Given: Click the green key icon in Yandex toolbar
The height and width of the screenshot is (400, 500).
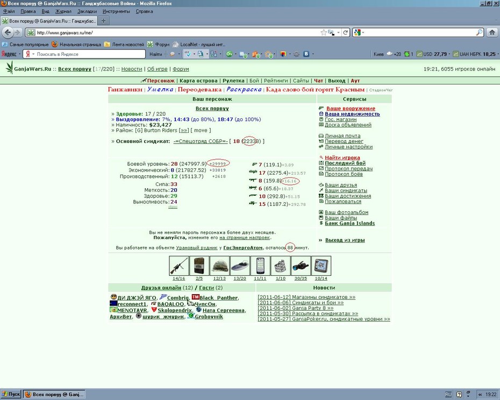Looking at the screenshot, I should click(229, 54).
